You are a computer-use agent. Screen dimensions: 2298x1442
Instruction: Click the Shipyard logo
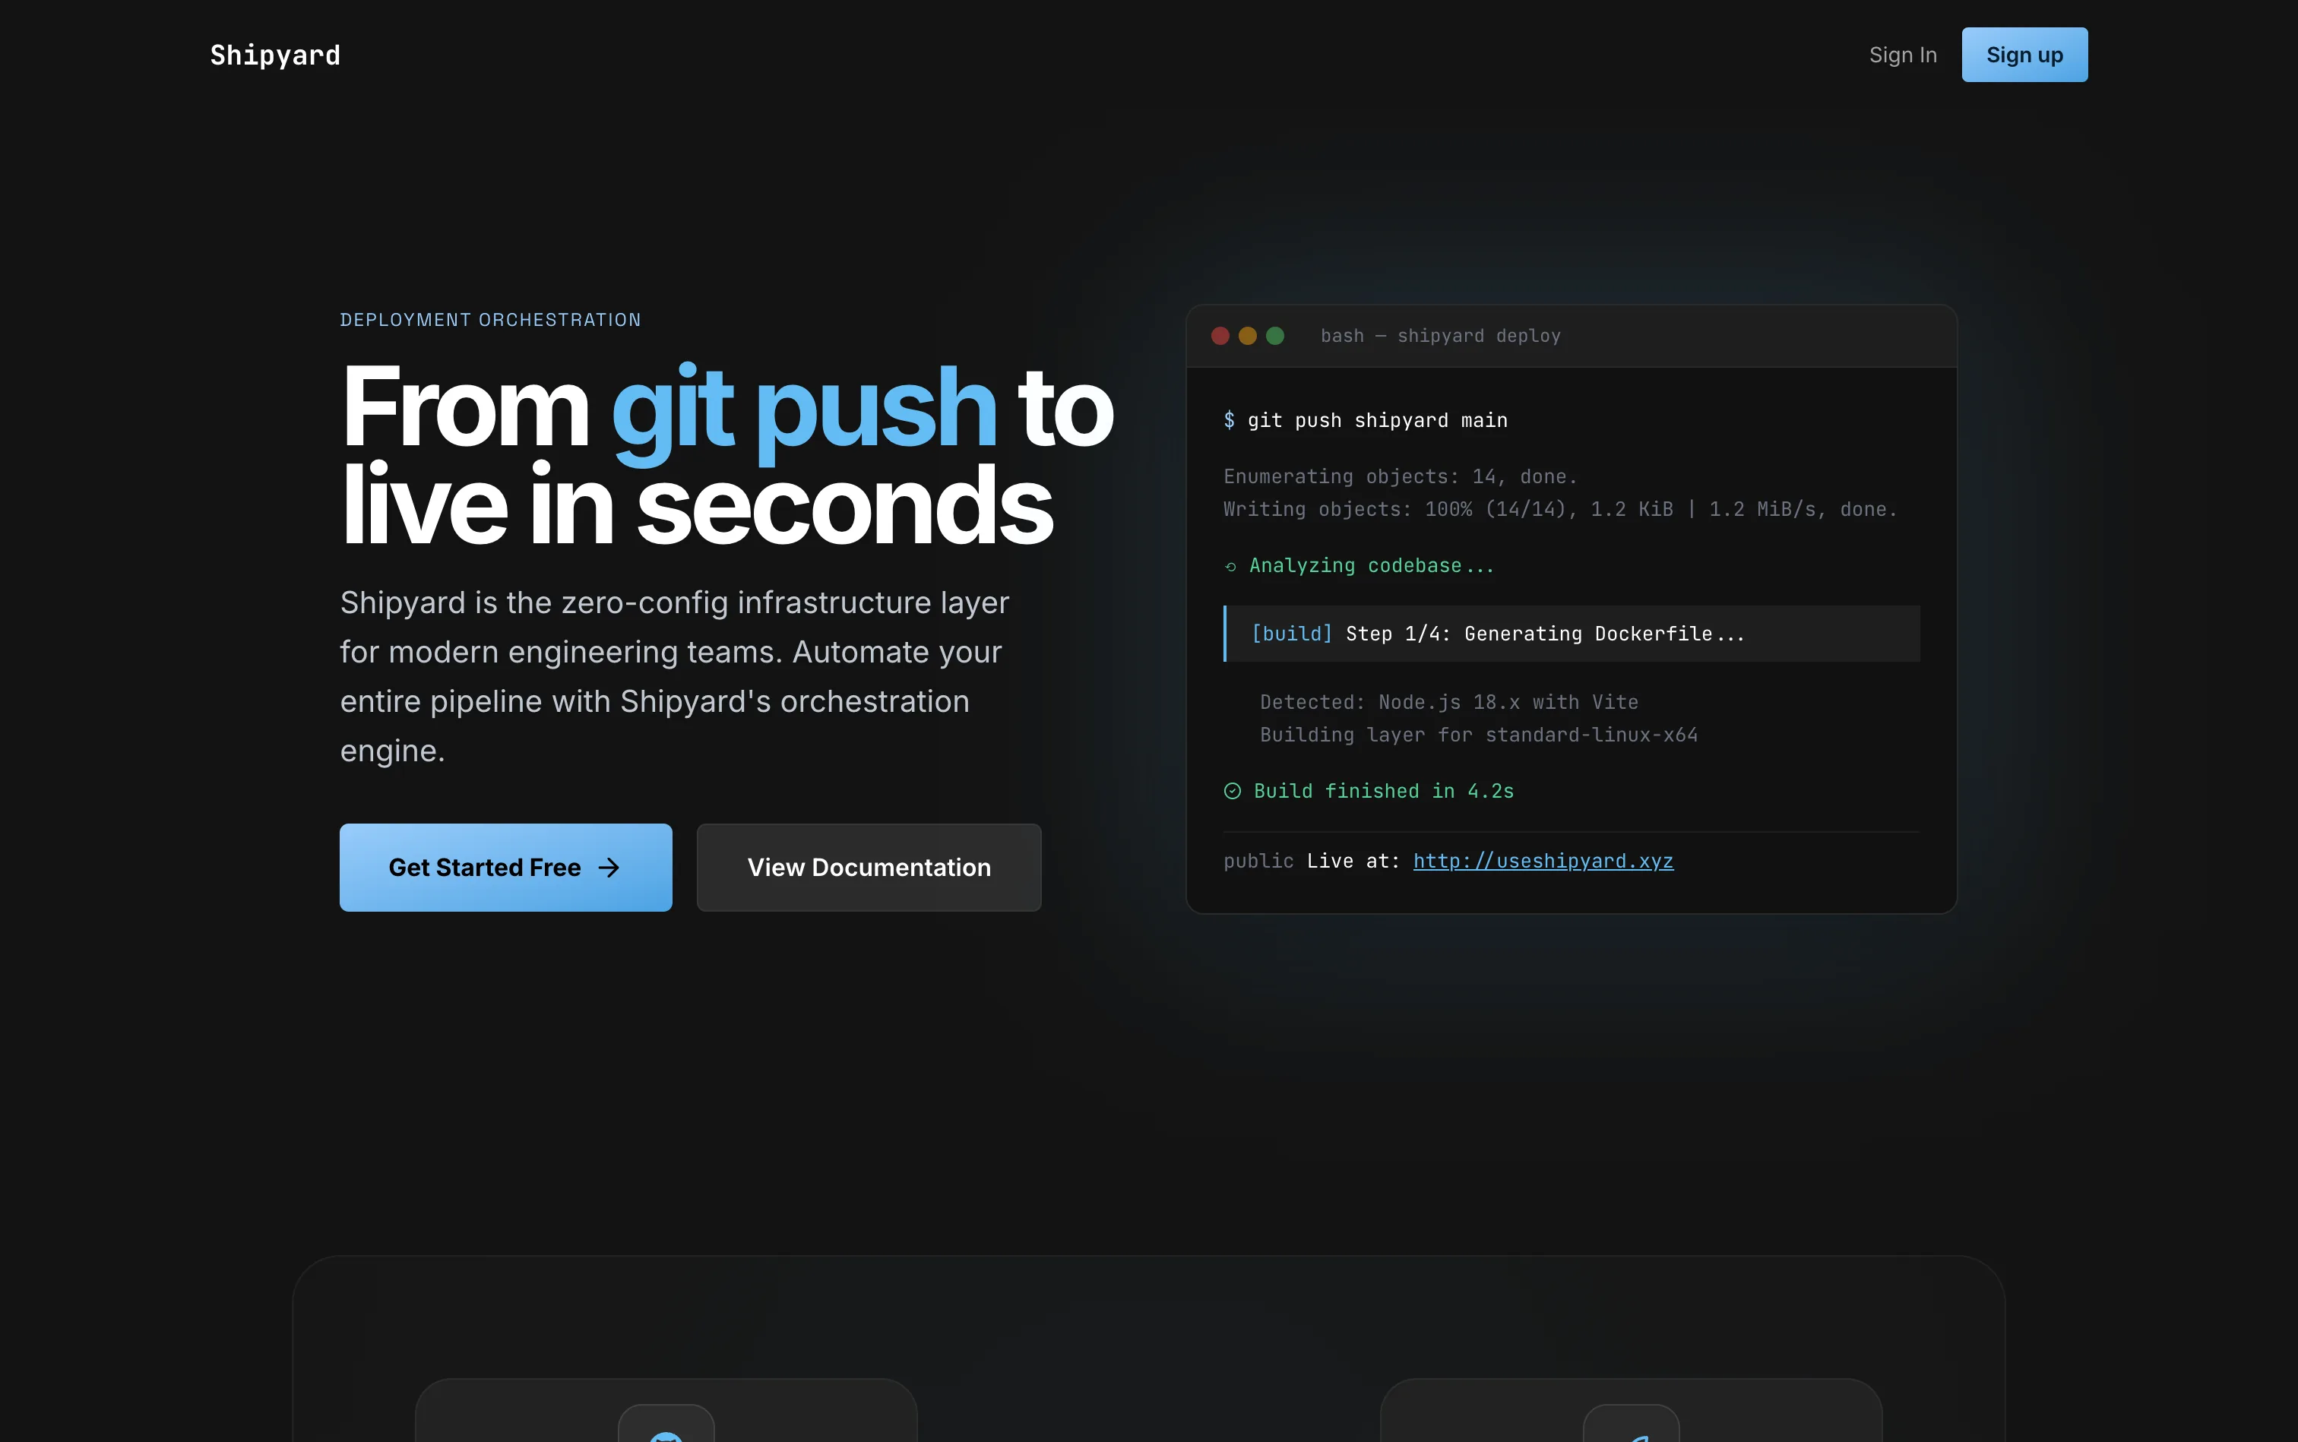(275, 55)
